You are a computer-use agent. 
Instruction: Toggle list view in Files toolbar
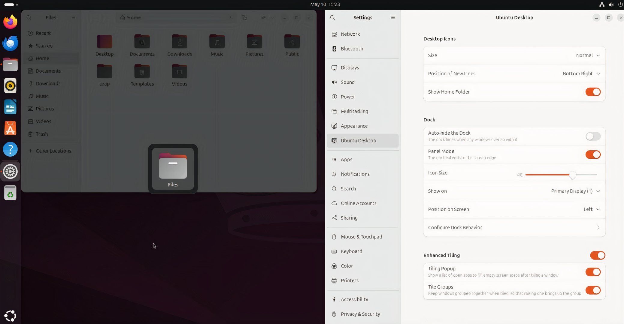pos(263,17)
